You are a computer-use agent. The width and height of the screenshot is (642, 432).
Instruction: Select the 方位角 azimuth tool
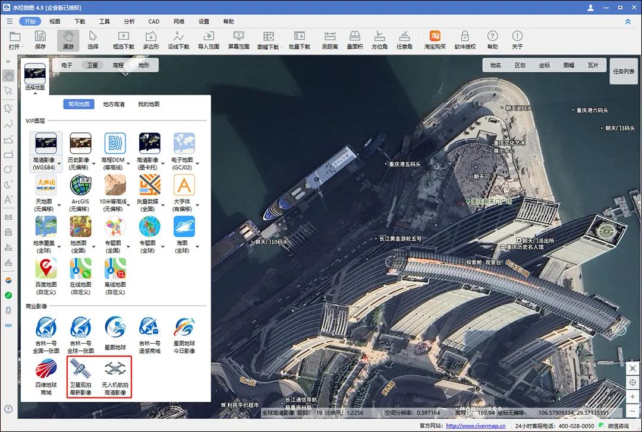click(379, 40)
